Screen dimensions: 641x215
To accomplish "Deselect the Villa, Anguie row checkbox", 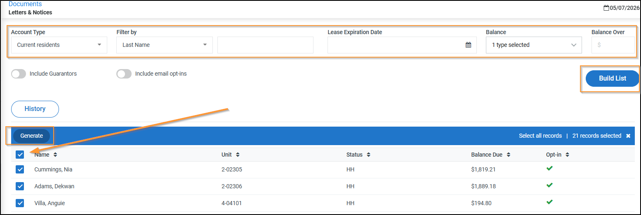I will [x=20, y=203].
